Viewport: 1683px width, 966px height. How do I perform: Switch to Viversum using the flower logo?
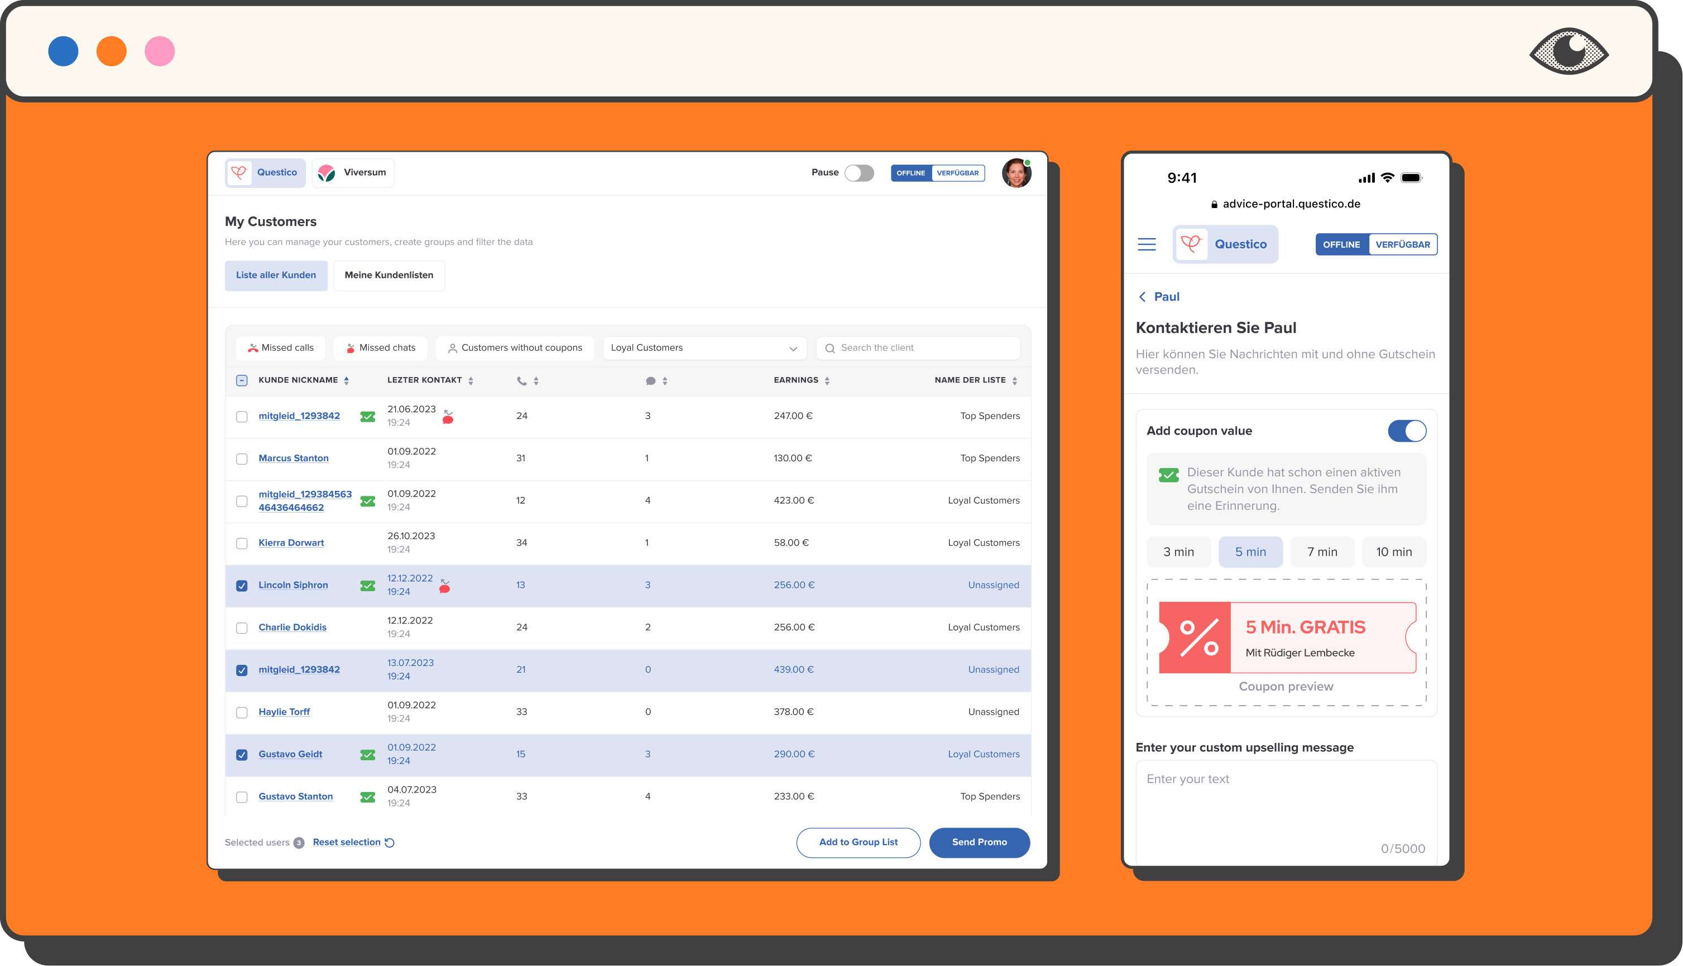point(327,172)
